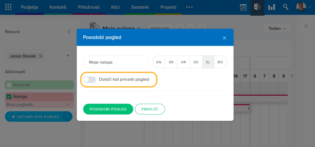
Task: Open the apps grid menu icon
Action: click(8, 7)
